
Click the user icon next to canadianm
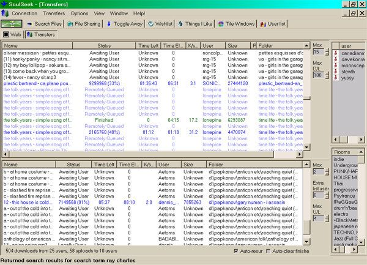click(x=336, y=53)
